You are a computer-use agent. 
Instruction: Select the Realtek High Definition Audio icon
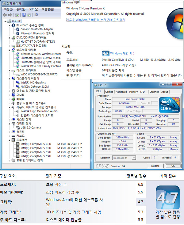tap(17, 111)
